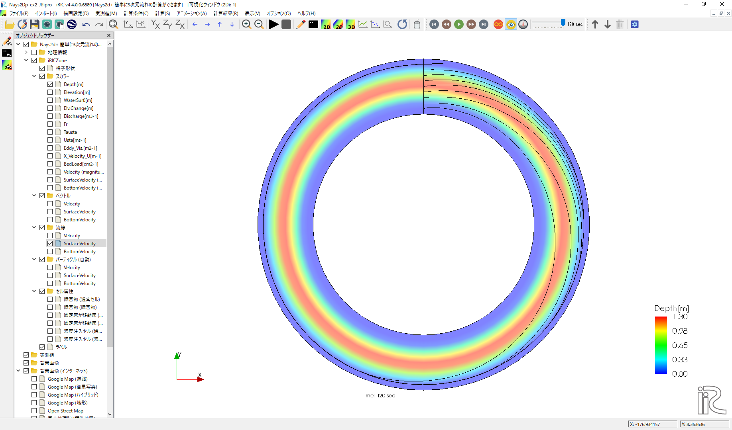
Task: Open the 計算結果(R) menu
Action: click(226, 14)
